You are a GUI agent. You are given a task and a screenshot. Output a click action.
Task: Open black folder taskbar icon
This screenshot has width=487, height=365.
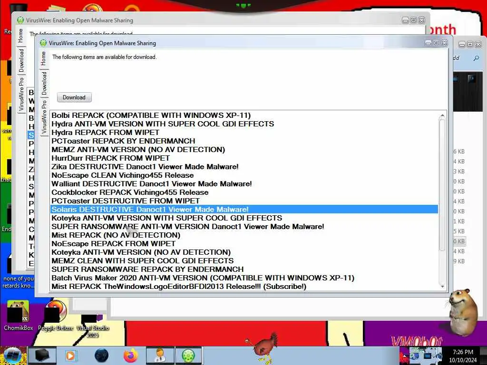[x=42, y=355]
